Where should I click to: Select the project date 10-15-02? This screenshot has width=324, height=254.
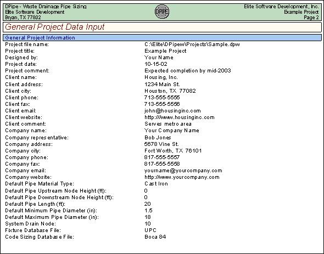coord(156,64)
